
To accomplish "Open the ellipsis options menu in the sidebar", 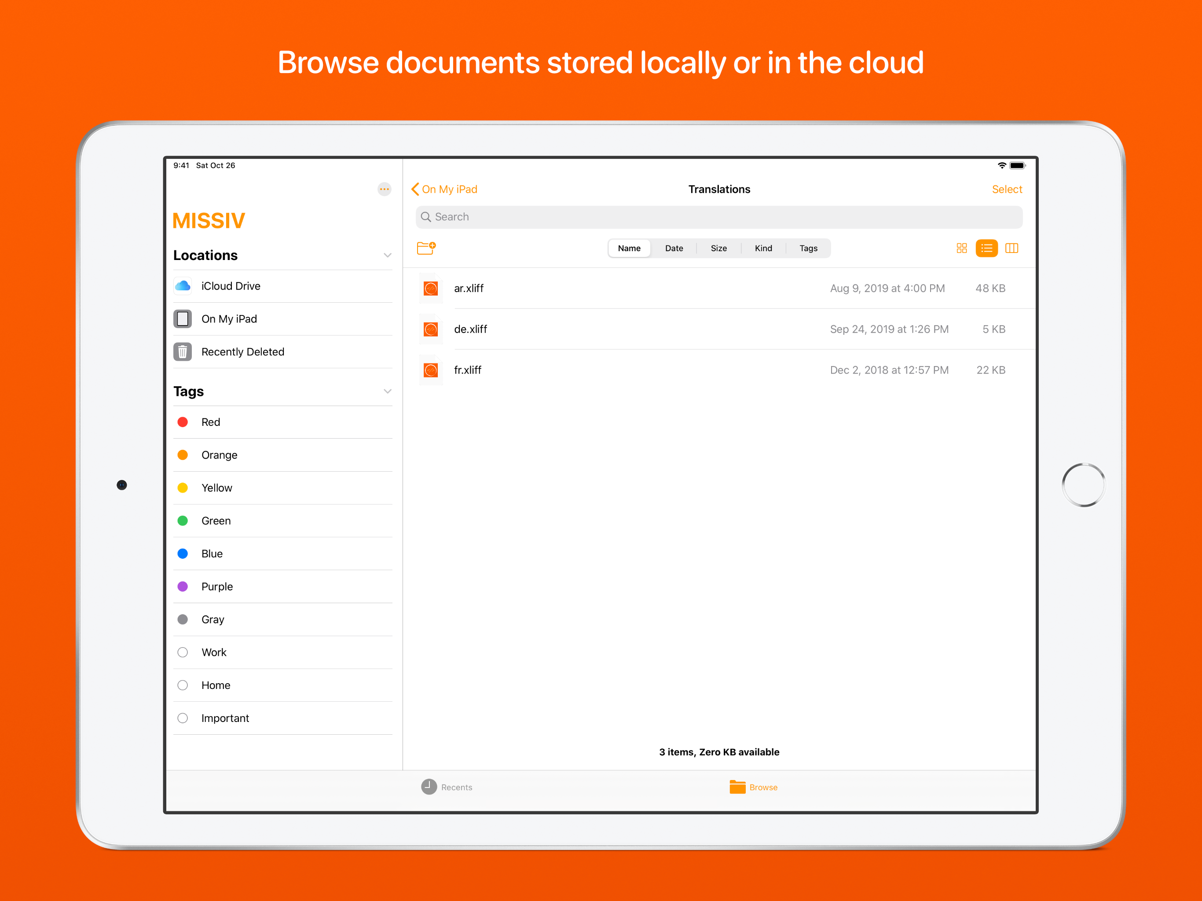I will coord(385,189).
